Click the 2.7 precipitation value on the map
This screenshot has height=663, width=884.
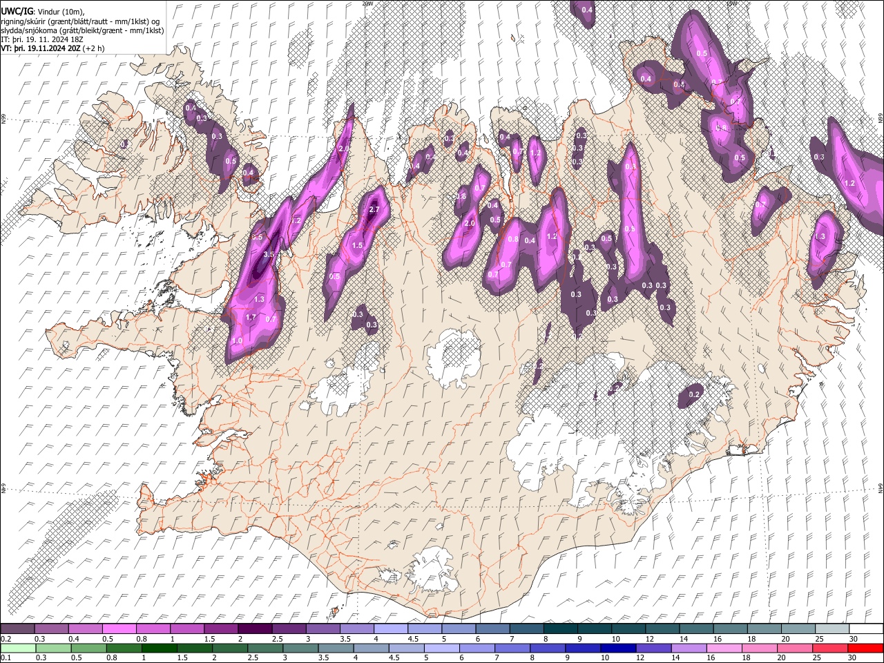click(375, 209)
